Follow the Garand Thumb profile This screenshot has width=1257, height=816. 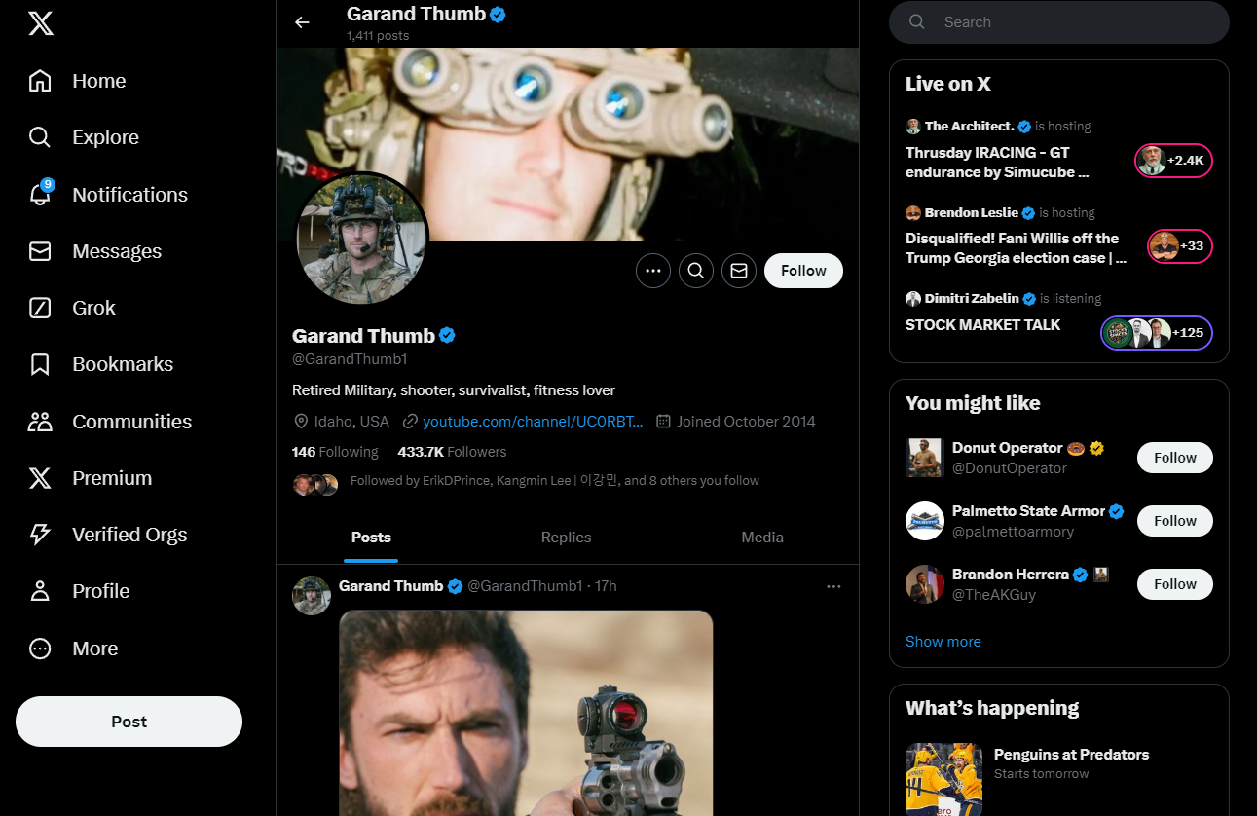[x=802, y=271]
